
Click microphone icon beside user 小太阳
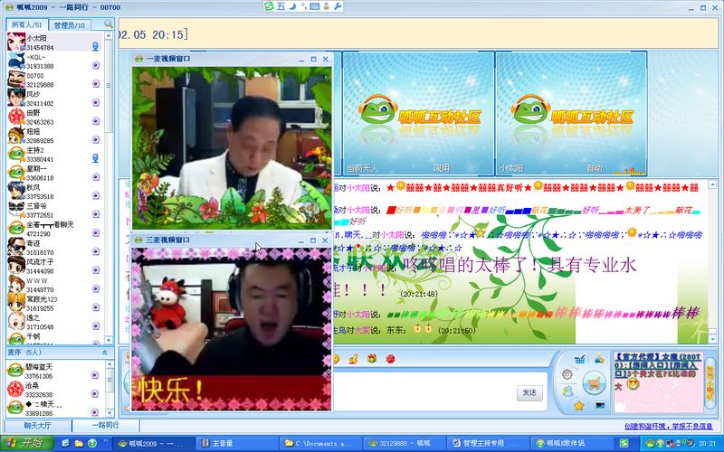coord(96,46)
